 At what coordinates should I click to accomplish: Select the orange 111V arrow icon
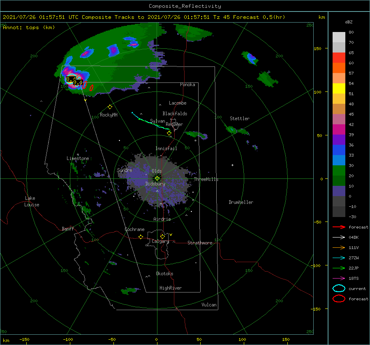tap(339, 247)
